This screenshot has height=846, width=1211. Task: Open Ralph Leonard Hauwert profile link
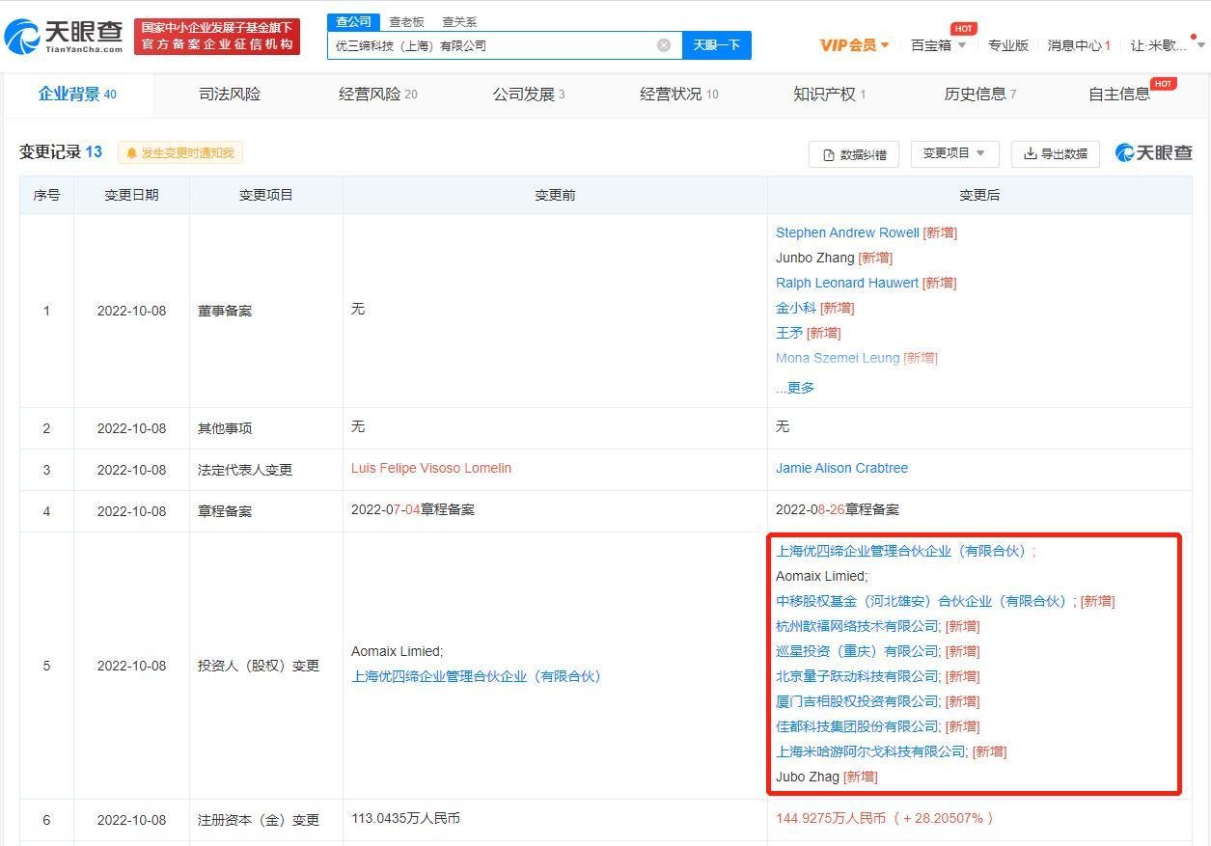pyautogui.click(x=847, y=283)
